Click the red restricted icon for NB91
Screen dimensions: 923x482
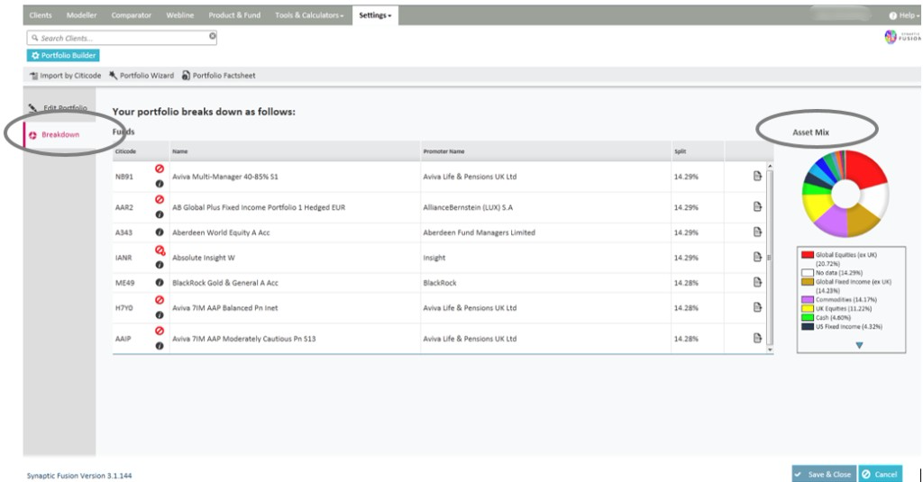(x=159, y=168)
